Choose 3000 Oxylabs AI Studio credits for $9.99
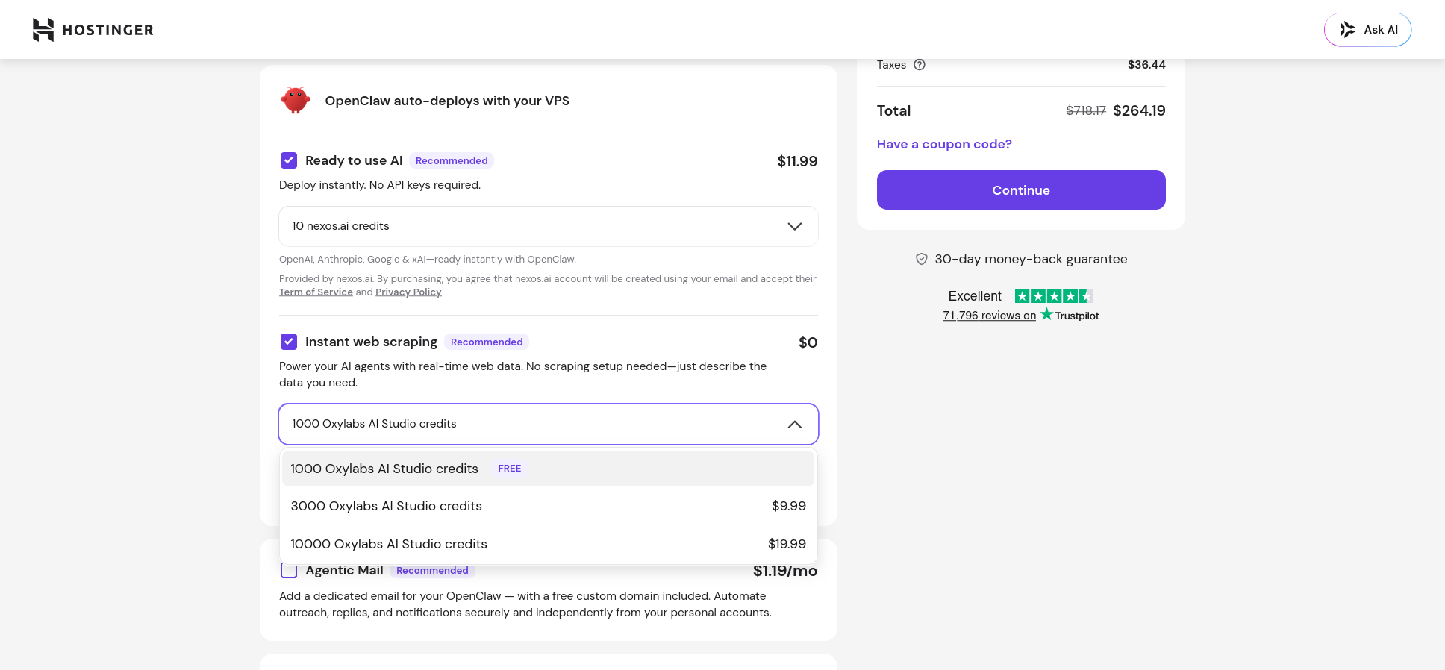 [549, 506]
